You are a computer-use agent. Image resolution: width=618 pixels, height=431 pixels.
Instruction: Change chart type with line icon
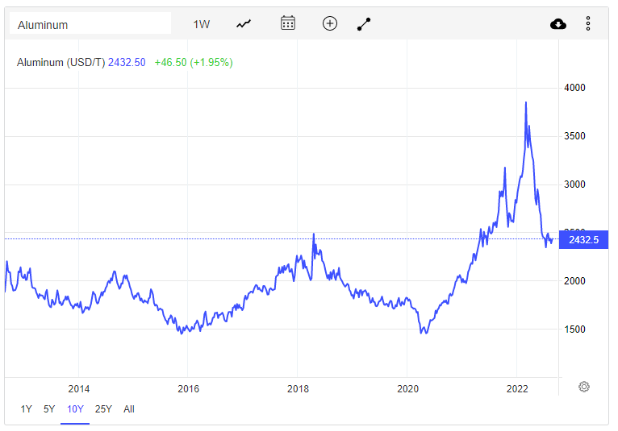point(244,24)
